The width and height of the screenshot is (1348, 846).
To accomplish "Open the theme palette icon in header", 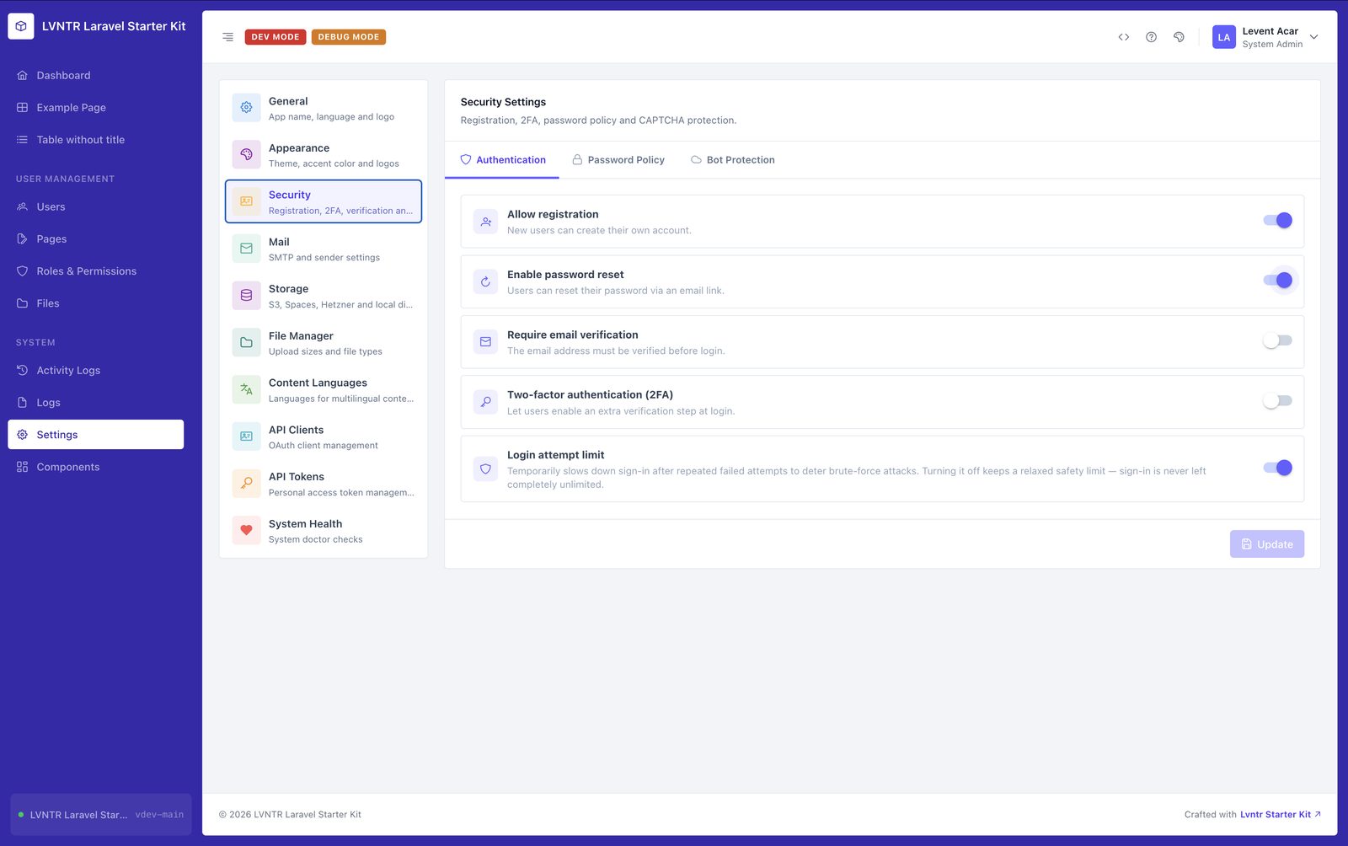I will (1179, 37).
